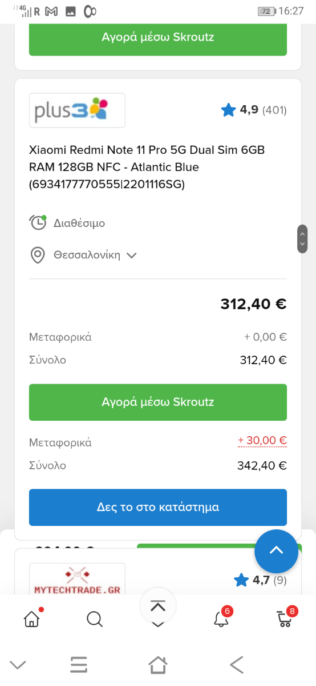
Task: Open shopping cart with 8 items
Action: (285, 617)
